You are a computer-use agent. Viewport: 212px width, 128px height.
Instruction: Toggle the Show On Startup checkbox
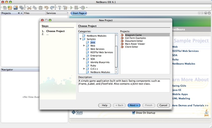pyautogui.click(x=134, y=113)
